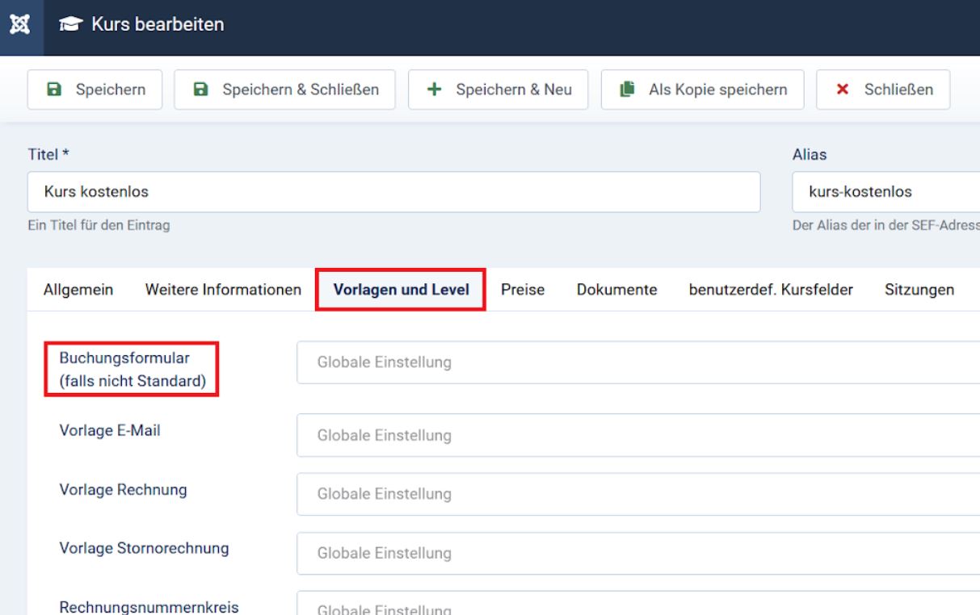Viewport: 980px width, 615px height.
Task: Open the benutzerdef. Kursfelder tab
Action: [771, 290]
